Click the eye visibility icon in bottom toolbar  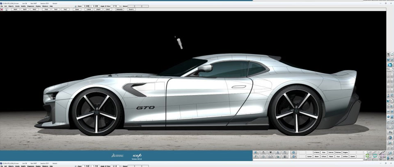(x=270, y=153)
